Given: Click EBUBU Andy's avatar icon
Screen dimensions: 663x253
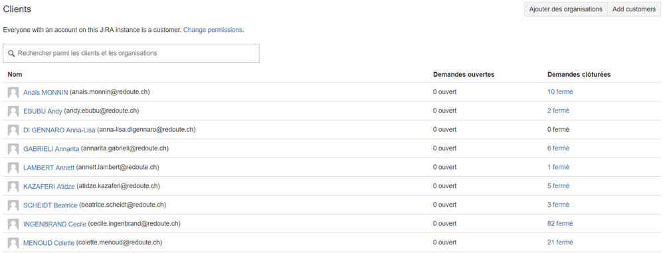Looking at the screenshot, I should click(13, 111).
